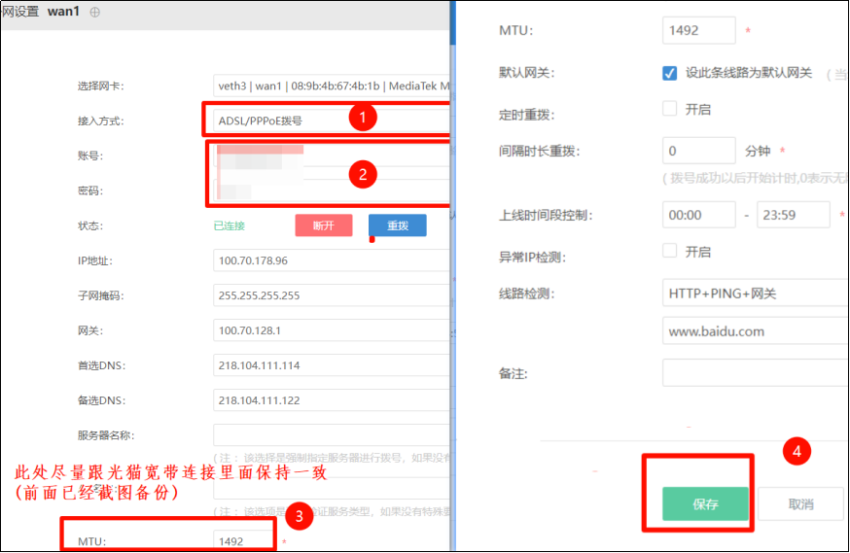Select the 首选DNS field 218.104.111.114
850x553 pixels.
[332, 365]
